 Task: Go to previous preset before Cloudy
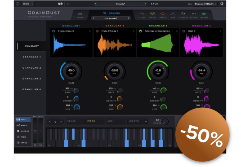tap(96, 4)
